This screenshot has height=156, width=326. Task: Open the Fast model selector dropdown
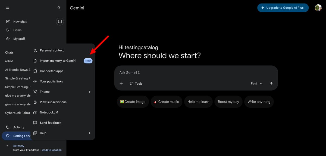pos(257,84)
